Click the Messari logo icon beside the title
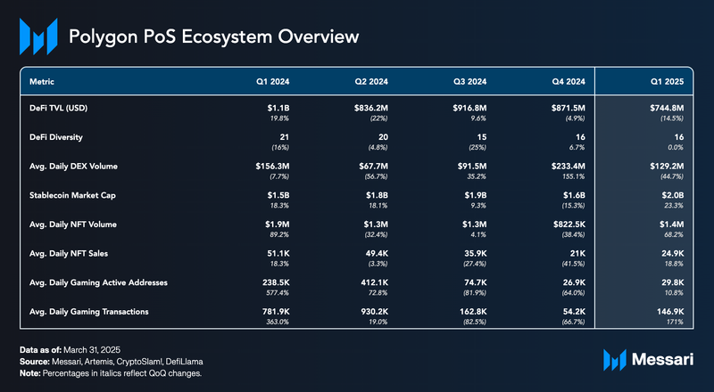The width and height of the screenshot is (714, 392). tap(38, 37)
